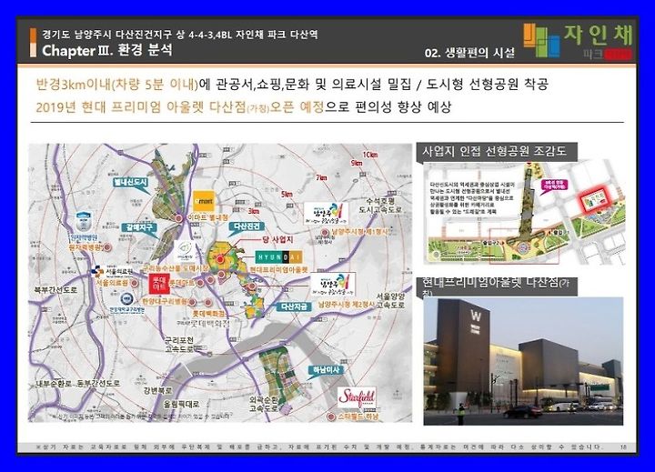Open the Starfield logo near Hanam
This screenshot has width=655, height=472.
click(x=357, y=397)
